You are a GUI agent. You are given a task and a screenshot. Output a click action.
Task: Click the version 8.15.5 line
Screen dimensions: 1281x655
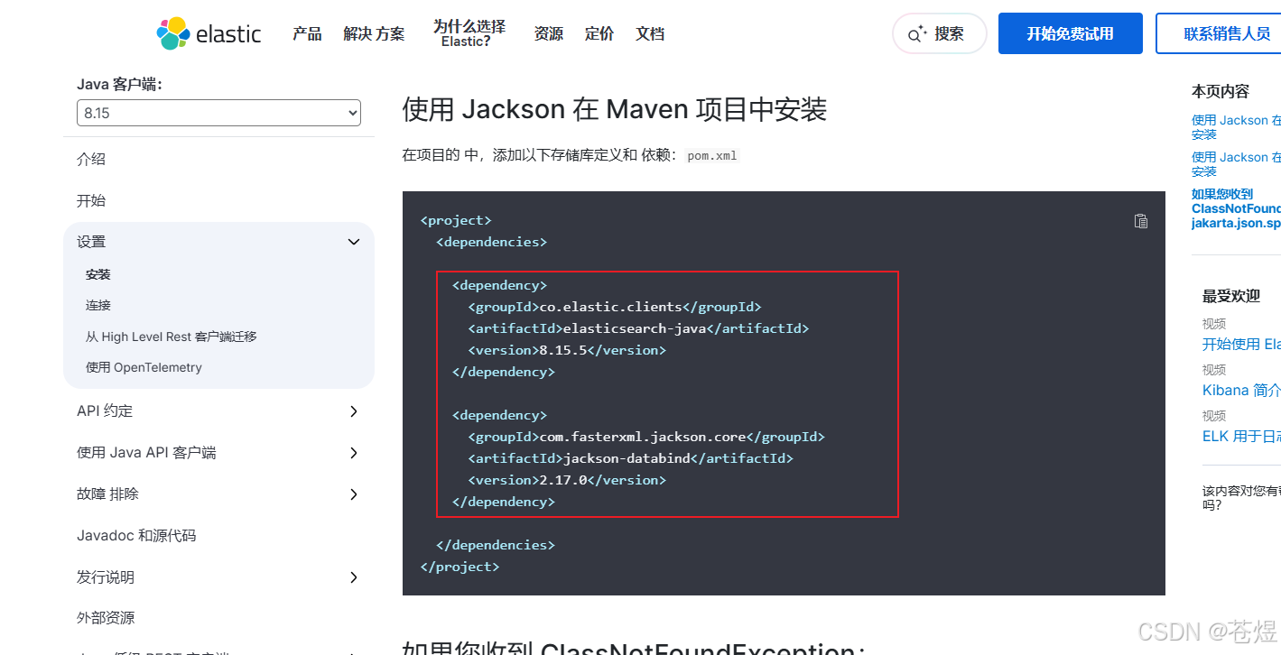coord(567,350)
